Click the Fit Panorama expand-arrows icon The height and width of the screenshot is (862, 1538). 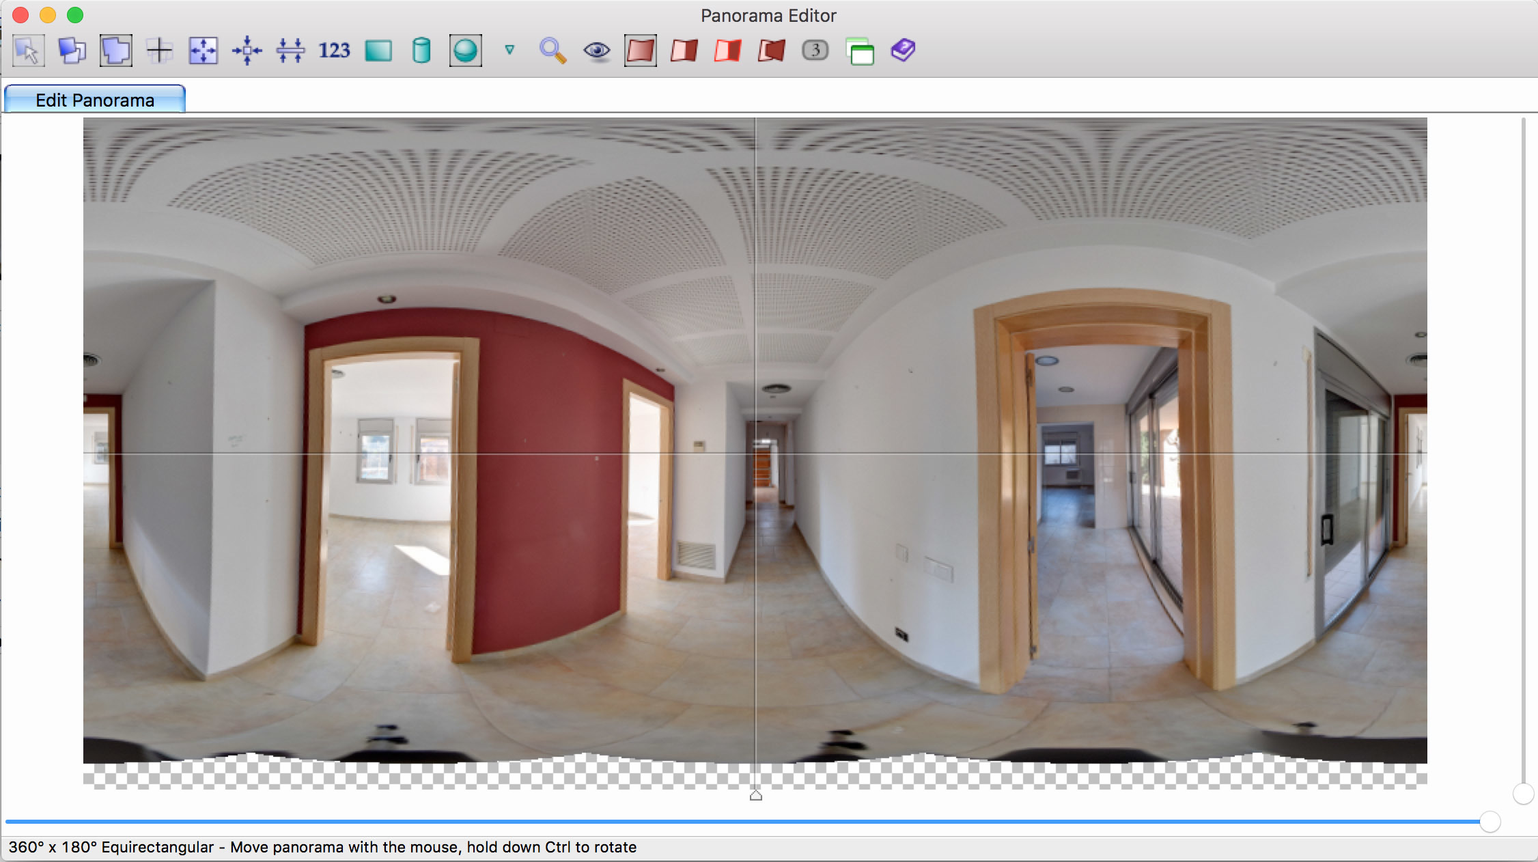[x=203, y=51]
